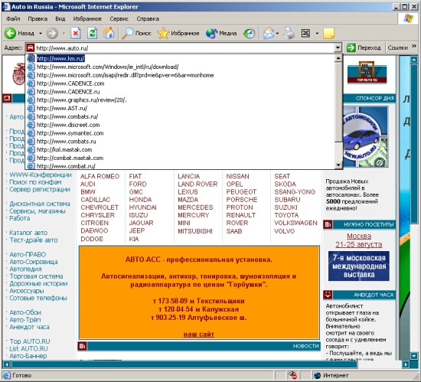Screen dimensions: 421x382
Task: Open Search (Поиск) magnifier button
Action: click(x=136, y=33)
